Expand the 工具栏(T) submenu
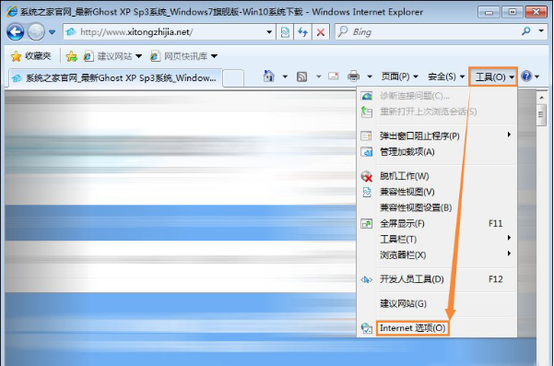This screenshot has height=366, width=554. click(x=437, y=239)
